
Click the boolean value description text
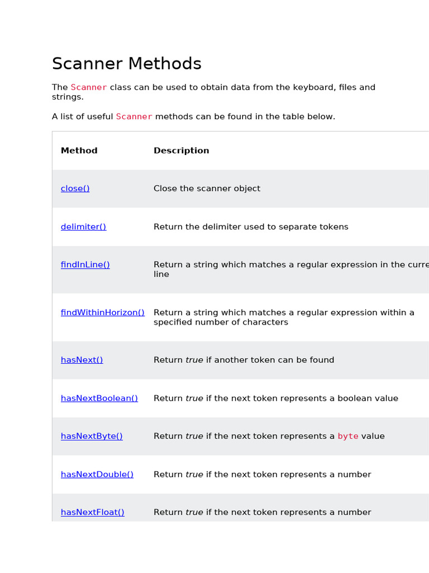click(x=276, y=398)
